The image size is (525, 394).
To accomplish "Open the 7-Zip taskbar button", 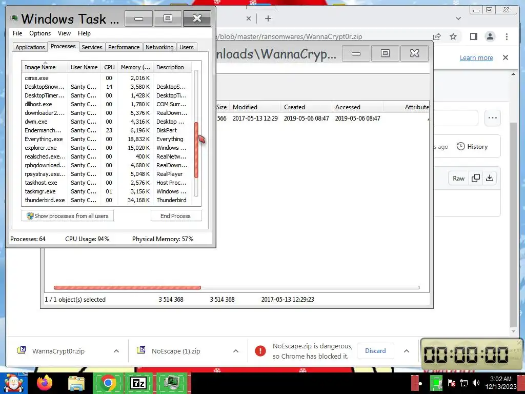I will click(x=138, y=383).
